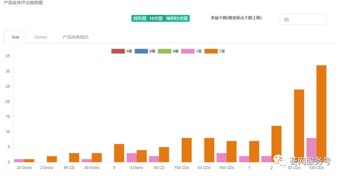Click the pink bar above 160 CDs
Screen dimensions: 342x176
tap(221, 157)
